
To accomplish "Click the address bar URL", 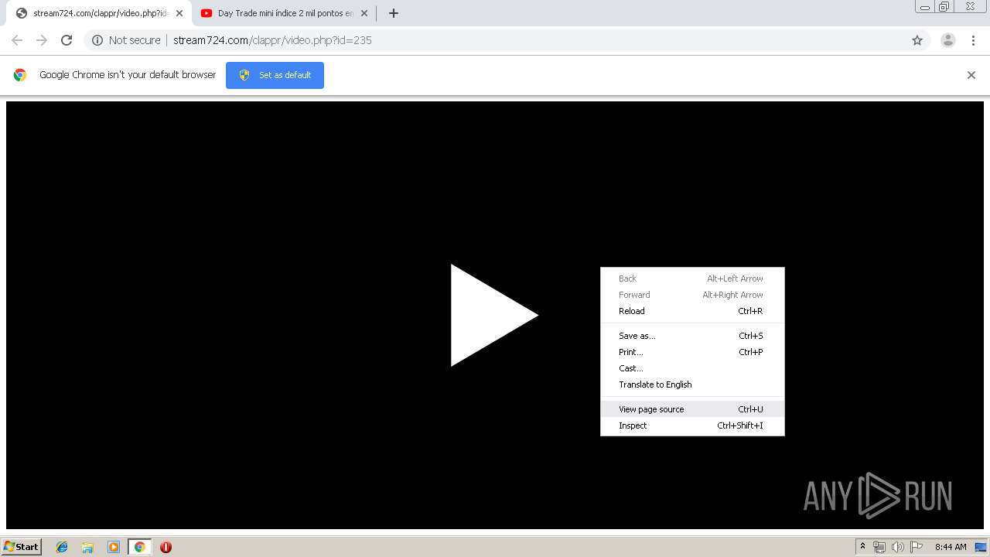I will click(272, 40).
